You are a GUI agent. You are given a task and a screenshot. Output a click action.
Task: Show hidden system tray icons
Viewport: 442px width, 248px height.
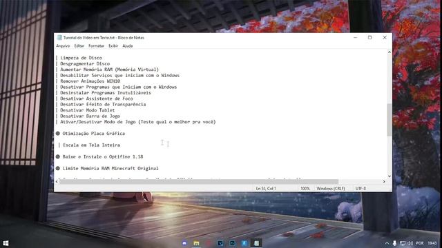tap(387, 243)
